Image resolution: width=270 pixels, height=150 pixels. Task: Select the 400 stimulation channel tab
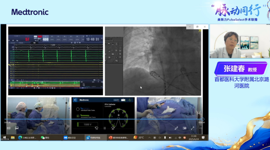pyautogui.click(x=46, y=39)
